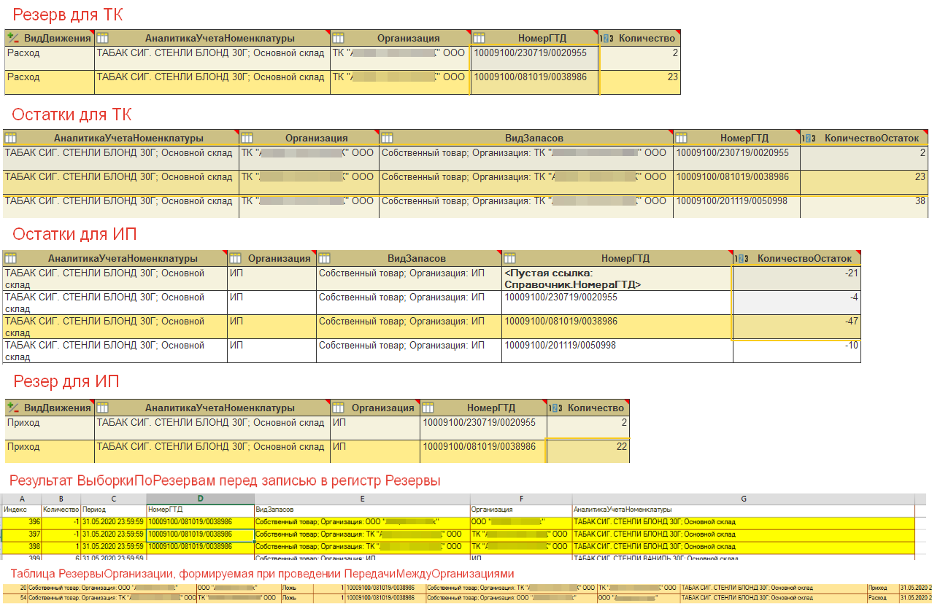Click 10009100/201119/0050998 cell in Остатки для ИП

[617, 351]
